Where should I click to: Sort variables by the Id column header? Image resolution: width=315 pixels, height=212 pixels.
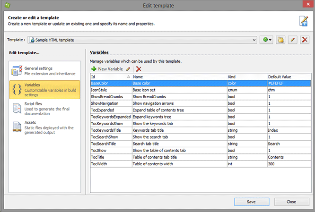tap(111, 76)
